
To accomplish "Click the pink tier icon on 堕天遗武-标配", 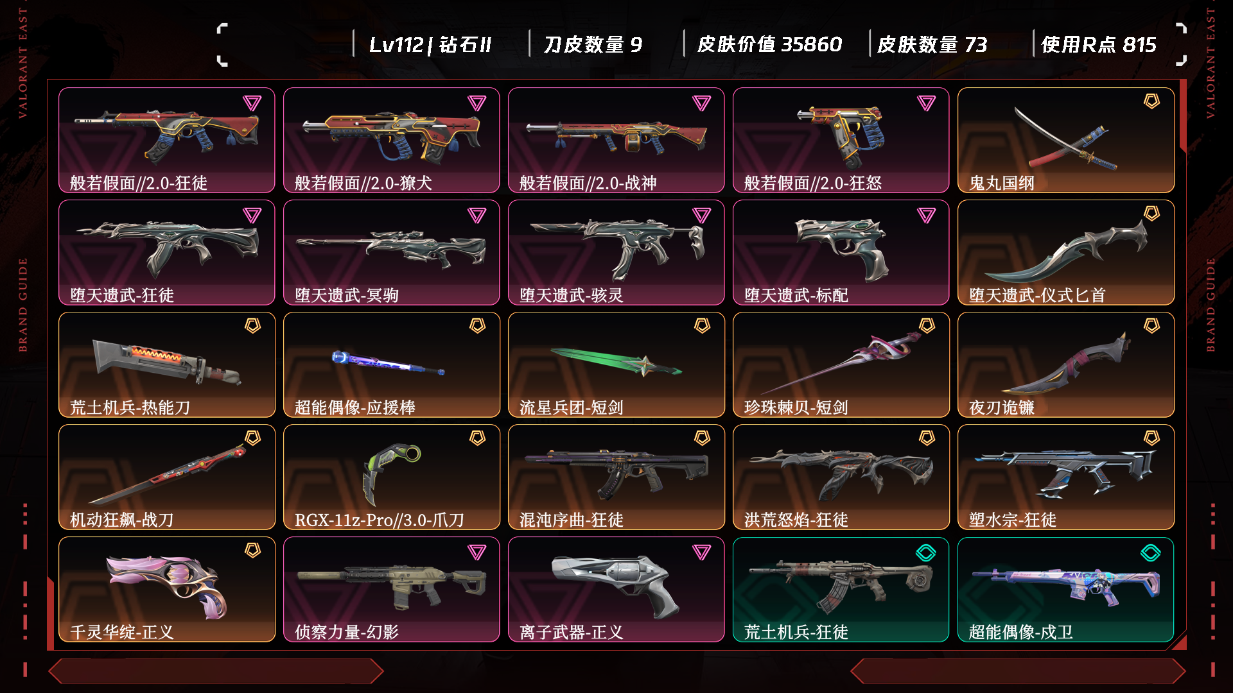I will pos(926,215).
